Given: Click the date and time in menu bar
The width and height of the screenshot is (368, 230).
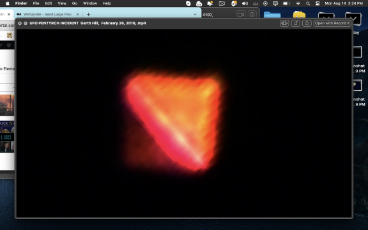Looking at the screenshot, I should click(344, 3).
